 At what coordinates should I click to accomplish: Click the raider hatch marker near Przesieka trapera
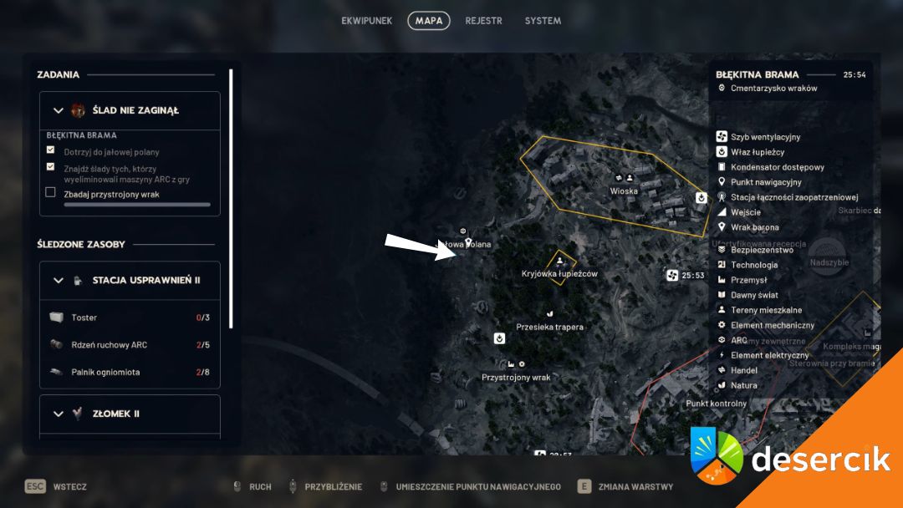pyautogui.click(x=499, y=338)
